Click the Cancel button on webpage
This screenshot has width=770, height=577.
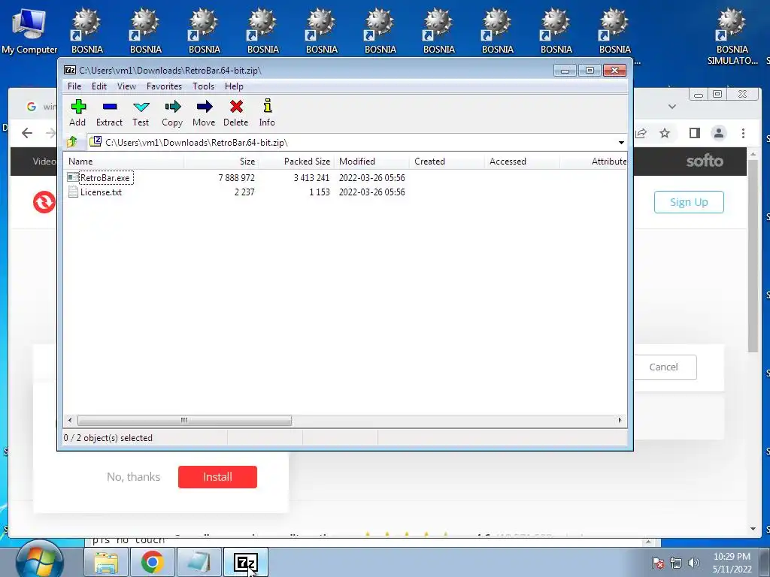tap(663, 367)
